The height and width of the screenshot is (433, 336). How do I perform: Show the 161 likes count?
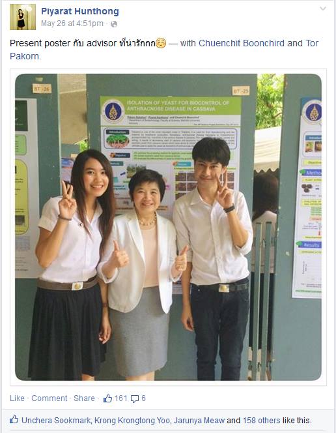coord(120,398)
